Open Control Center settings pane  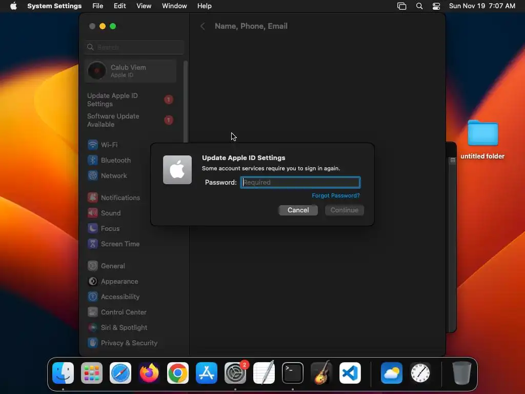pos(131,312)
